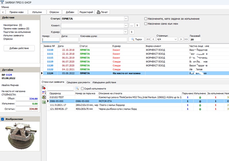Click the Дата filter input field
Viewport: 229px width, 161px height.
(x=70, y=40)
